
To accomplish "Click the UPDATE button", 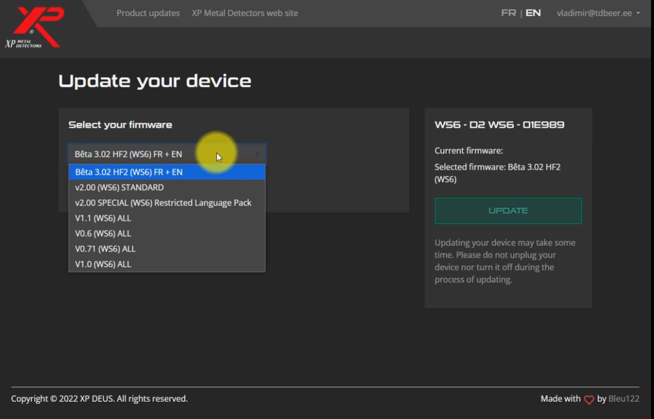I will (508, 211).
